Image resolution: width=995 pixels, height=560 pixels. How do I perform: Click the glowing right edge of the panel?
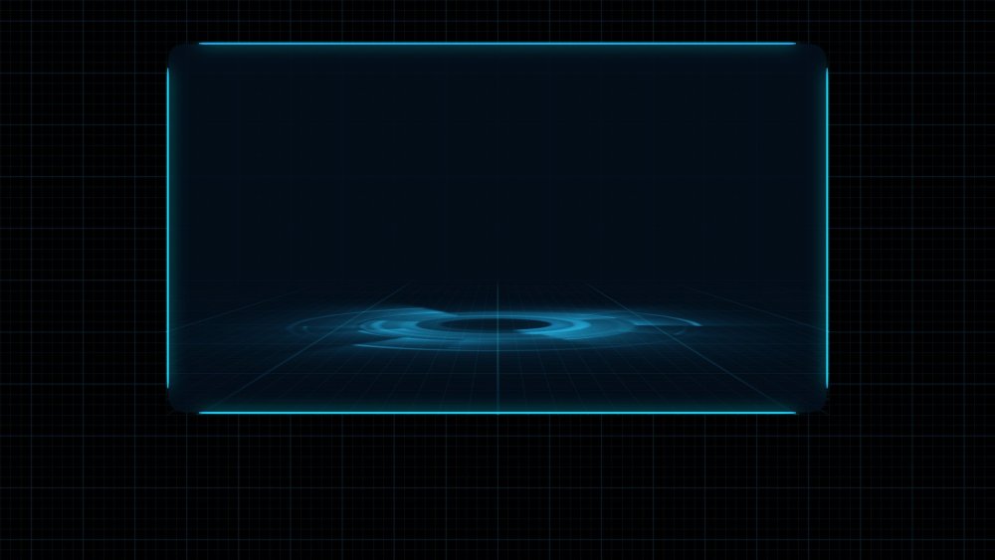click(827, 229)
